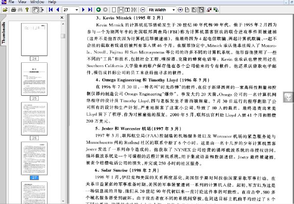The width and height of the screenshot is (294, 204).
Task: Open the page number dropdown
Action: 77,10
